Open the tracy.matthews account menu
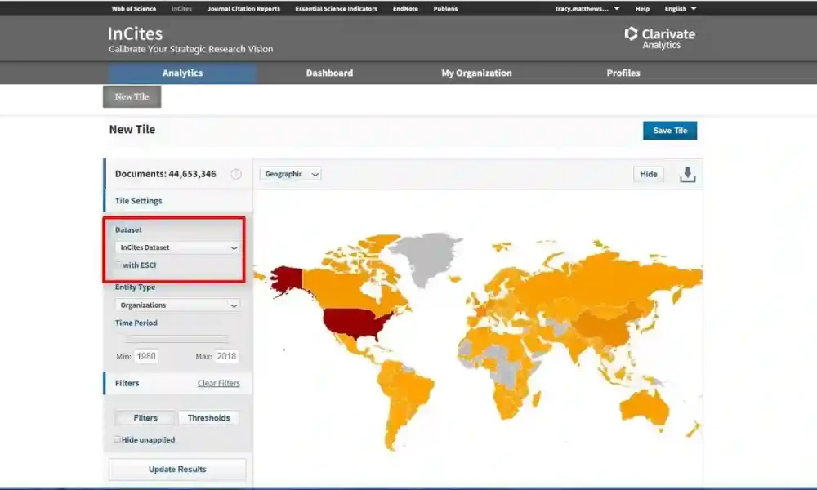 point(587,9)
